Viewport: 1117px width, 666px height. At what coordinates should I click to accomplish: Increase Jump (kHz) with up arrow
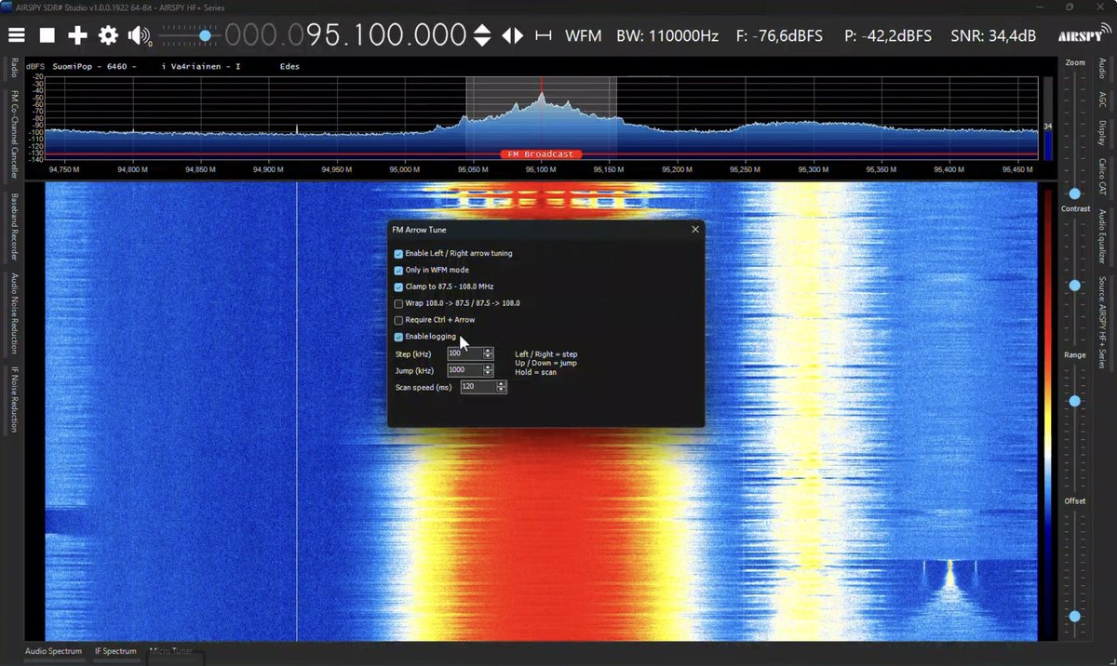[489, 367]
